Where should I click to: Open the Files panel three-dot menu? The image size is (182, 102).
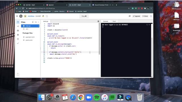pyautogui.click(x=38, y=22)
